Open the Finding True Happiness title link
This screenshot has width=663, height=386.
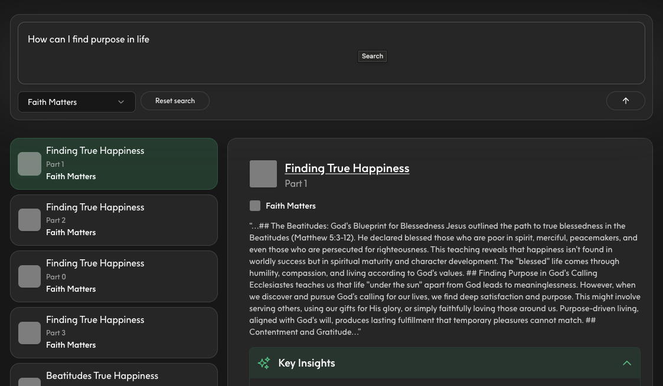click(x=347, y=169)
